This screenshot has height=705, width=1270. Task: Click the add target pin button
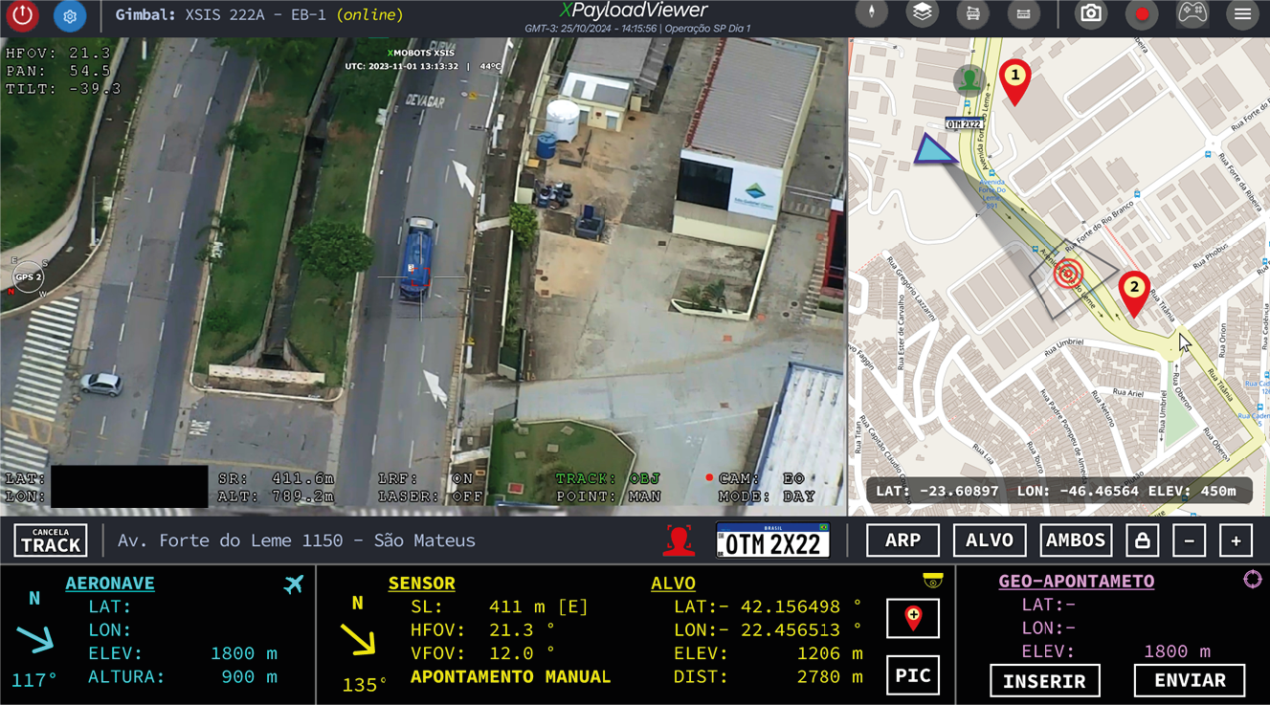[x=913, y=619]
